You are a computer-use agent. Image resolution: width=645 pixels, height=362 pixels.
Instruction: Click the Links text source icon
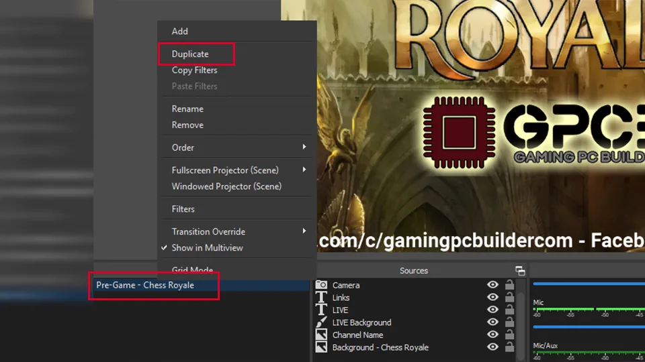click(x=321, y=297)
